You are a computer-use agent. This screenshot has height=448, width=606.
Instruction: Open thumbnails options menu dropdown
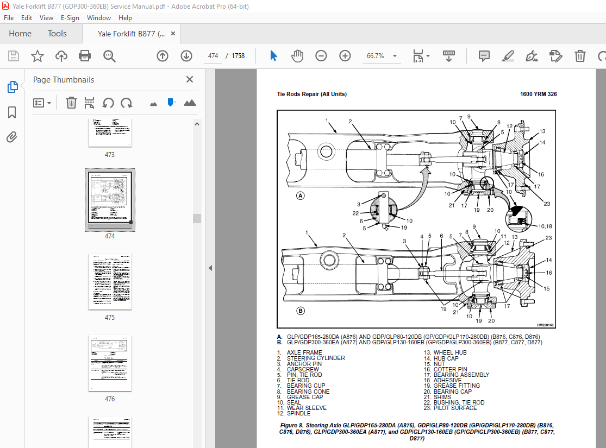[x=42, y=103]
